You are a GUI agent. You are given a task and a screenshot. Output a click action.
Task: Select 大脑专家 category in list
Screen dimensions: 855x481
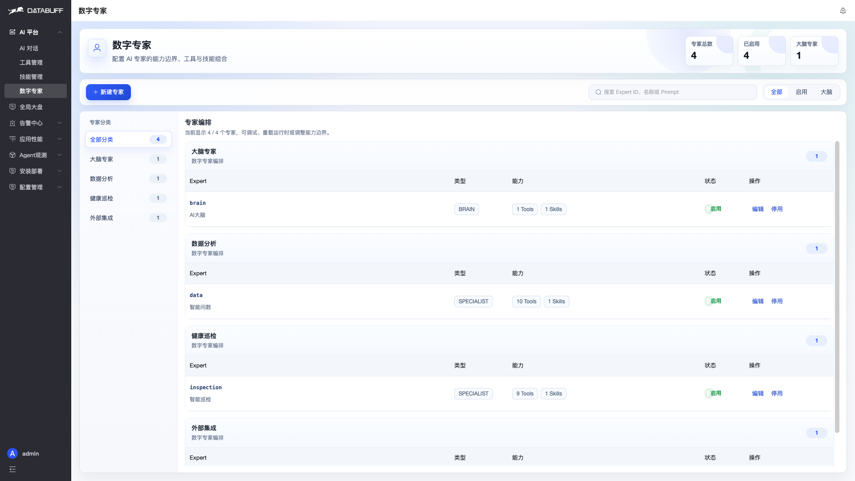pyautogui.click(x=128, y=159)
